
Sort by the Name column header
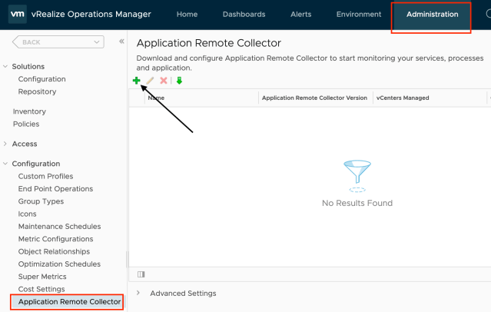click(156, 98)
